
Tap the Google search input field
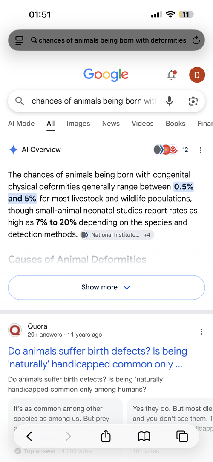pyautogui.click(x=94, y=101)
